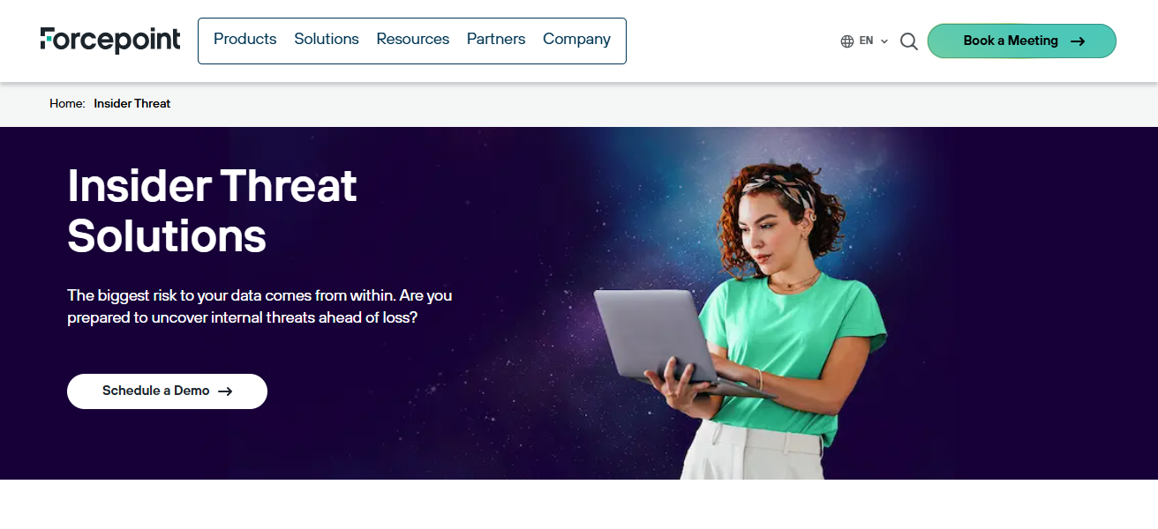Viewport: 1158px width, 529px height.
Task: Open the Products menu
Action: [x=245, y=40]
